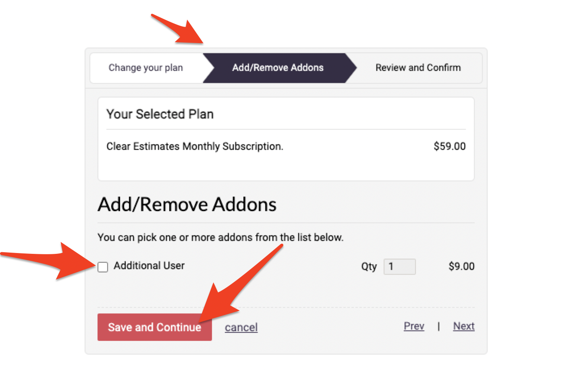Screen dimensions: 565x386
Task: Click the $59.00 subscription price
Action: click(450, 146)
